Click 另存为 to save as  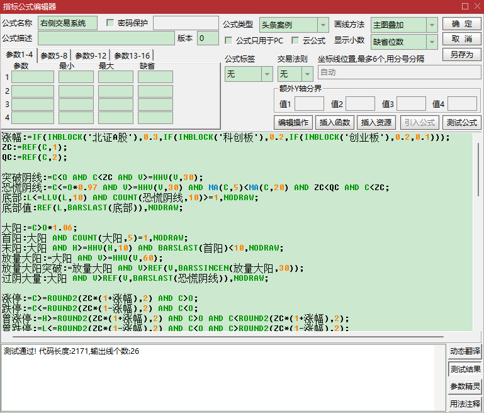click(x=462, y=54)
